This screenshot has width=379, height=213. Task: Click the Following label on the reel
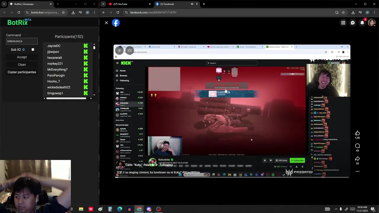[x=166, y=165]
